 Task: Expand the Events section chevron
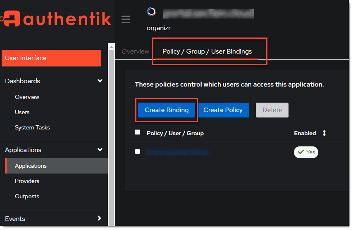point(100,218)
